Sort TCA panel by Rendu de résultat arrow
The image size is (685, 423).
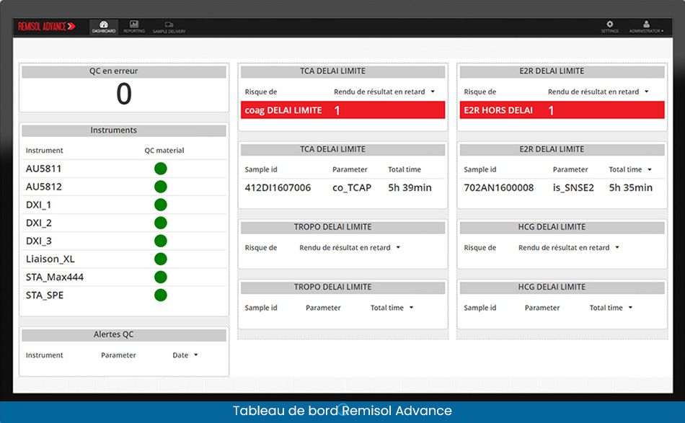tap(433, 92)
